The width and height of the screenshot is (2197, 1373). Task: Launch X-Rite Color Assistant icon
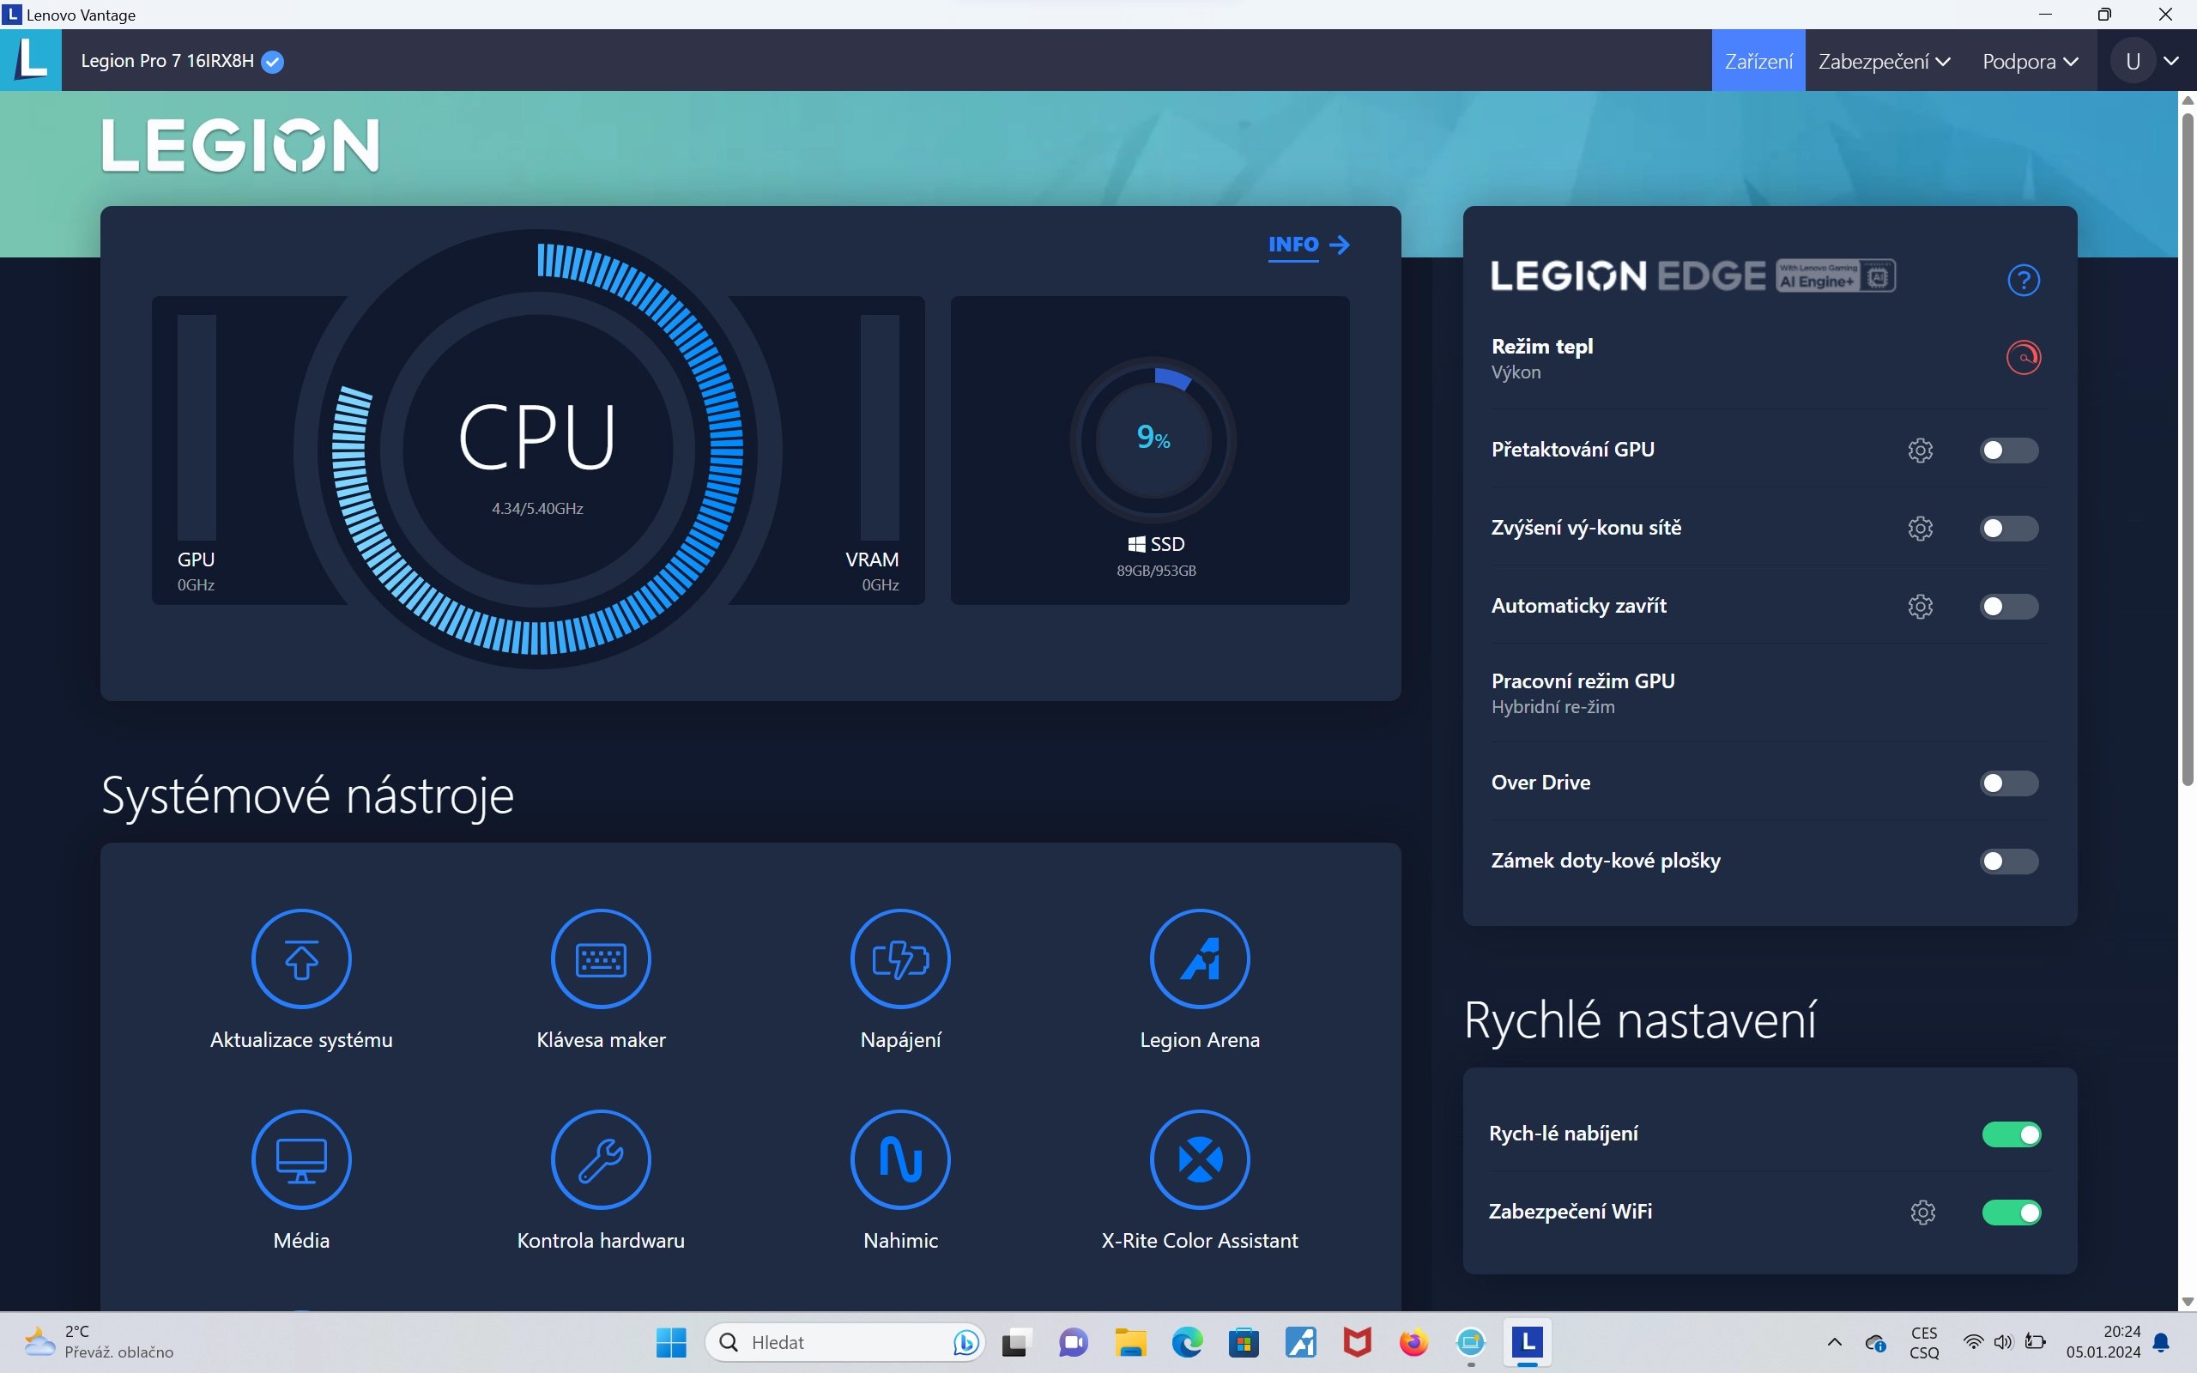pos(1199,1158)
